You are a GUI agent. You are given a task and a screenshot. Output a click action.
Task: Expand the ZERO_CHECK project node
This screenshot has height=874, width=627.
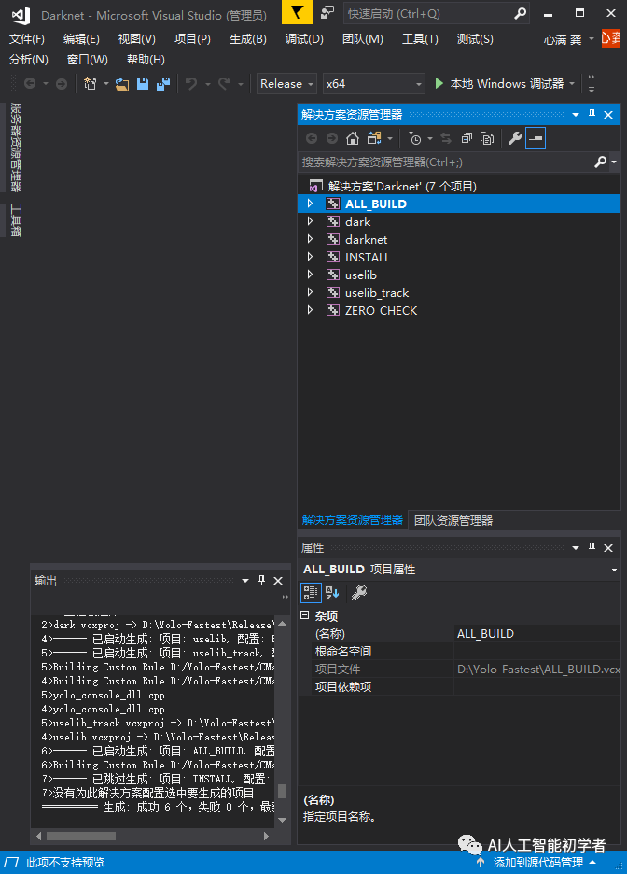[310, 310]
